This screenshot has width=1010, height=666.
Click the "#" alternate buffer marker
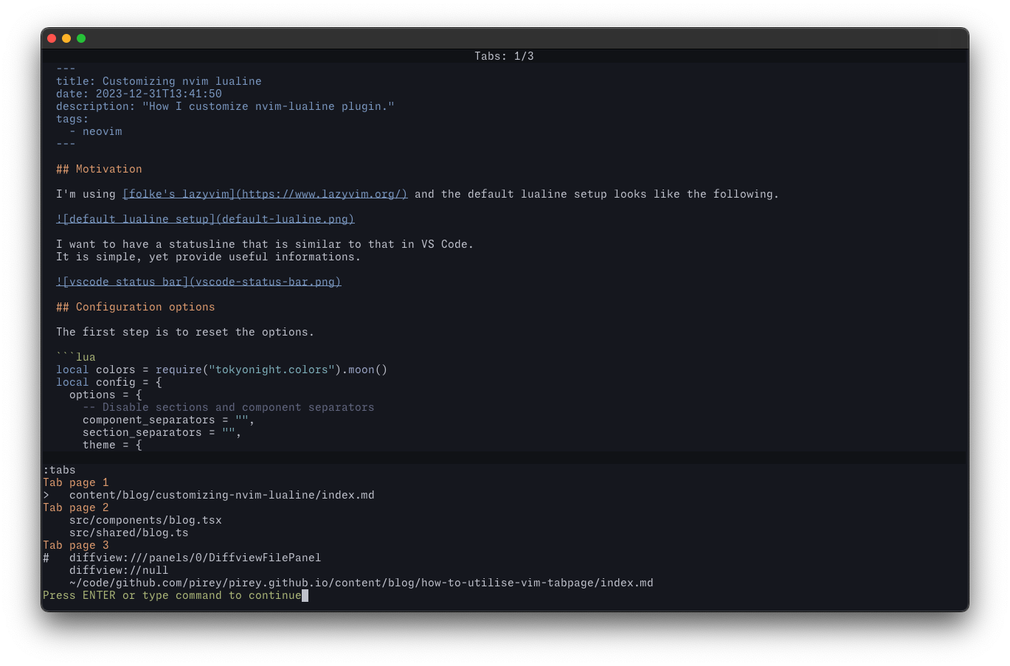pos(46,558)
